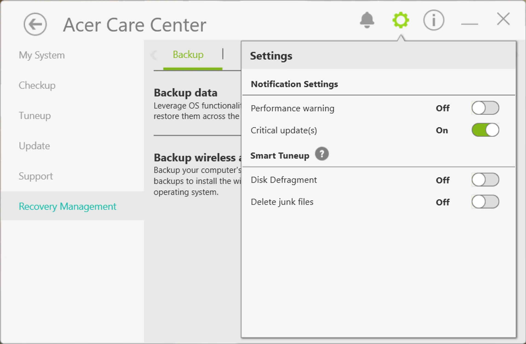
Task: Click the Delete junk files label
Action: pyautogui.click(x=282, y=202)
